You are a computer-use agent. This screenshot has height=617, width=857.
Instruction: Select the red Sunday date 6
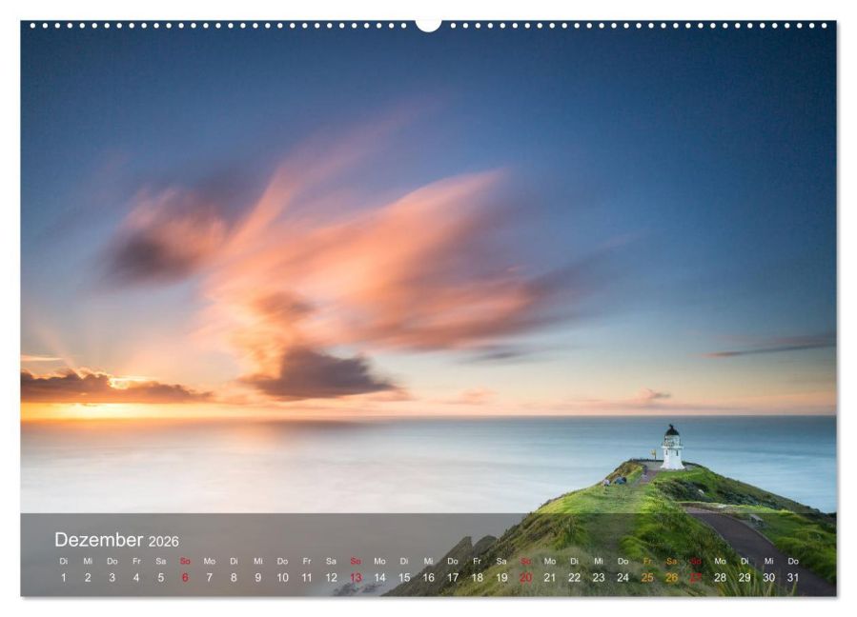point(185,578)
